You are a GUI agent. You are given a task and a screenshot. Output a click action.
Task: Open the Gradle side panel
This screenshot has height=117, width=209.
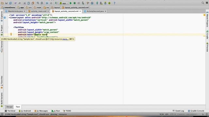207,35
